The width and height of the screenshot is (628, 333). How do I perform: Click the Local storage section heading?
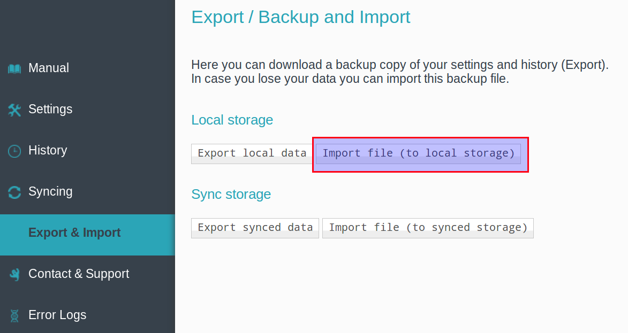(232, 120)
